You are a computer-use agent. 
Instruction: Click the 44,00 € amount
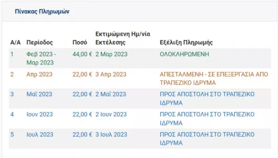[x=82, y=54]
